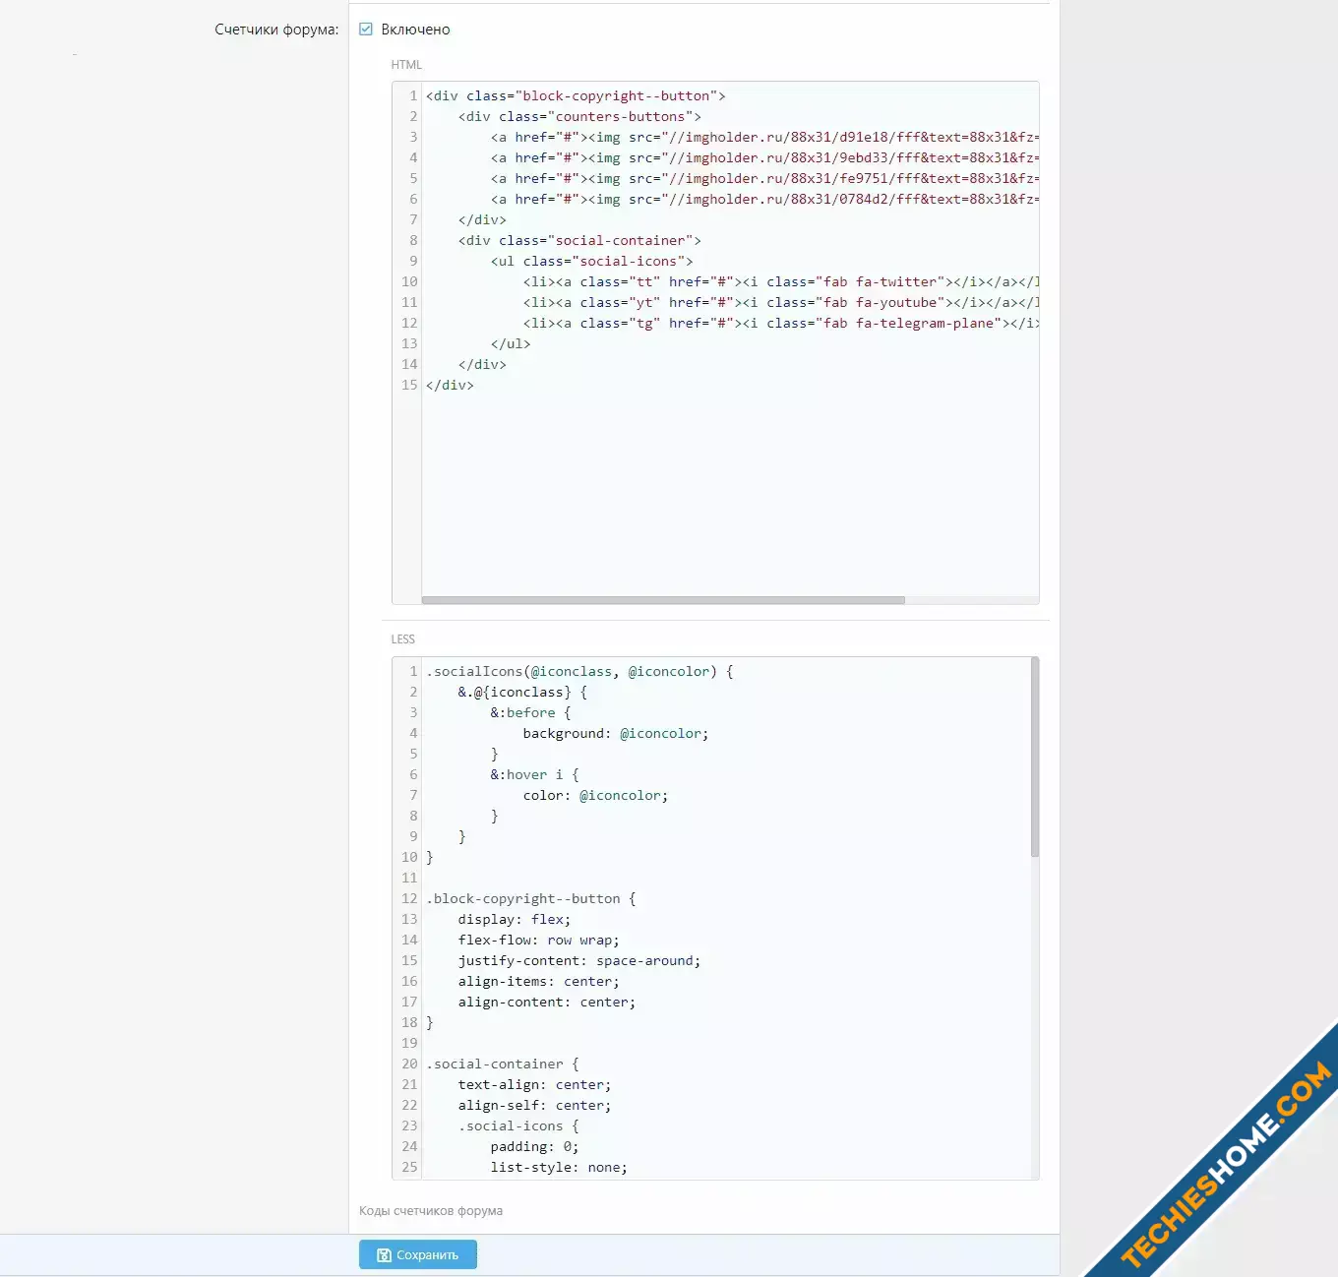Screen dimensions: 1338x1277
Task: Click the HTML editor horizontal scrollbar thumb
Action: (x=662, y=600)
